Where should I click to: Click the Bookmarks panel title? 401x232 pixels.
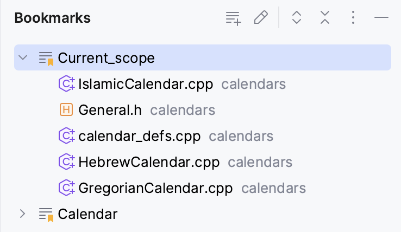tap(52, 18)
